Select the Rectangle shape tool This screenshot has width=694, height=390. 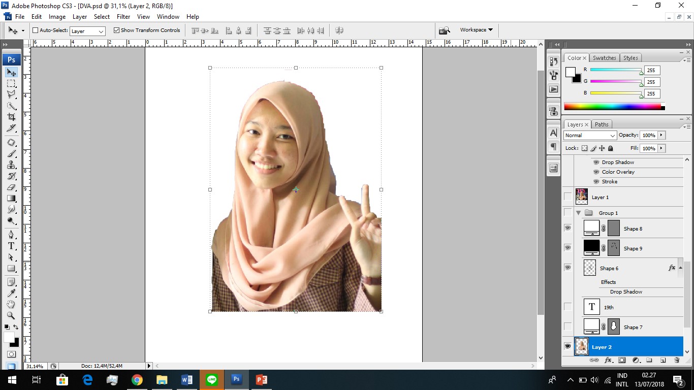point(11,268)
